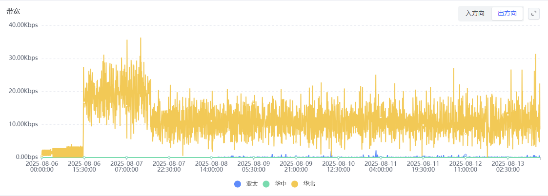Hide the 华中 series via legend label
Viewport: 548px width, 196px height.
[280, 184]
